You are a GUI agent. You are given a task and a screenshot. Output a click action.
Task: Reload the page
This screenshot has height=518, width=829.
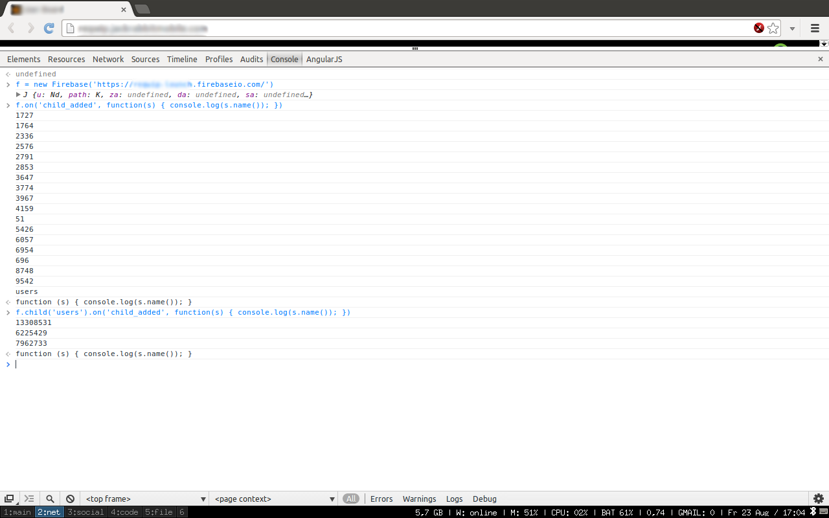[x=49, y=28]
